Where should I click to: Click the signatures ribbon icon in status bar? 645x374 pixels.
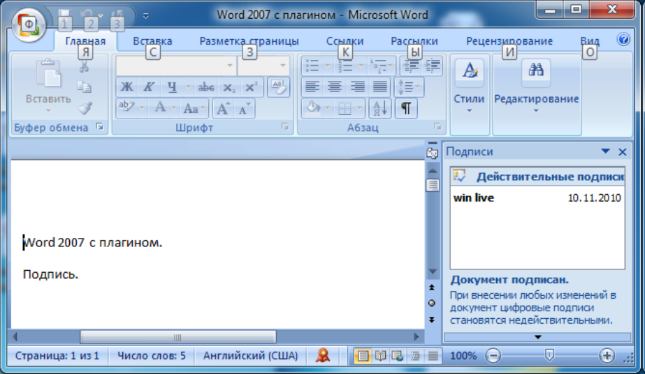(323, 356)
